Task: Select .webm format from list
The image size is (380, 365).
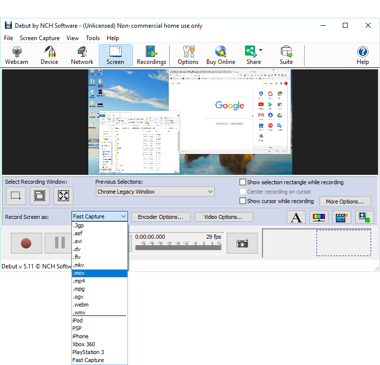Action: pos(100,305)
